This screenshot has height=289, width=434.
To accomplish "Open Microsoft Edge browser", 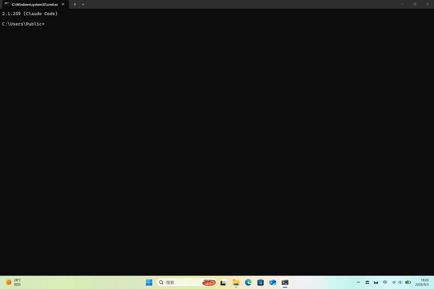I will (x=248, y=282).
